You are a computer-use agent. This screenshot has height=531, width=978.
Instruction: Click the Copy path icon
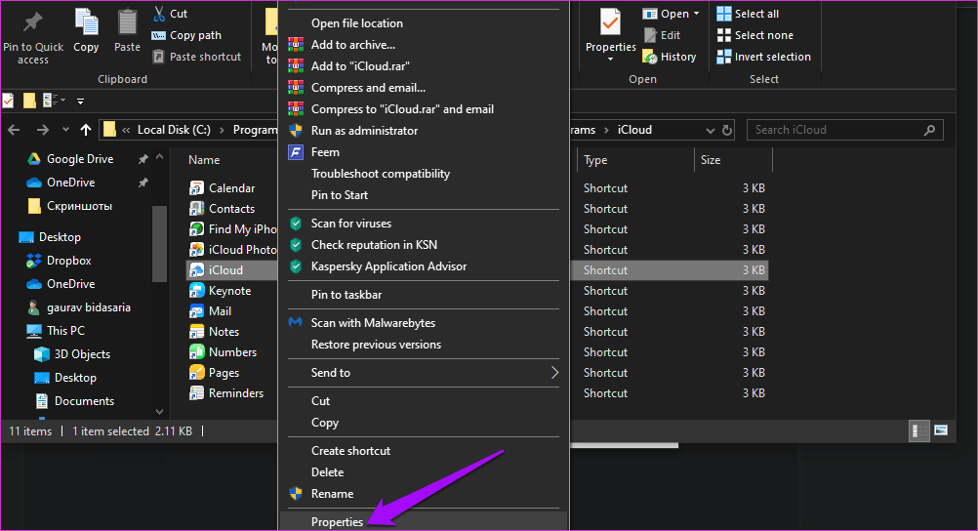tap(159, 35)
